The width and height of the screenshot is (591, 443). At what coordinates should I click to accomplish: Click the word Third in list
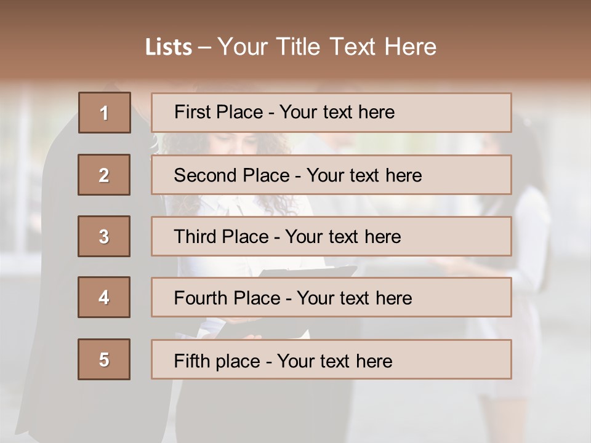pos(195,236)
